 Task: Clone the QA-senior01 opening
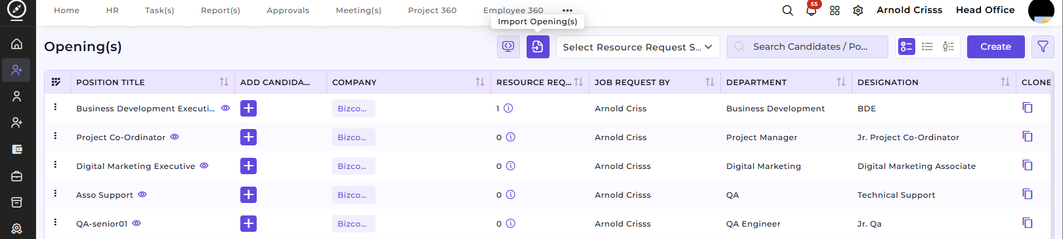click(x=1028, y=223)
